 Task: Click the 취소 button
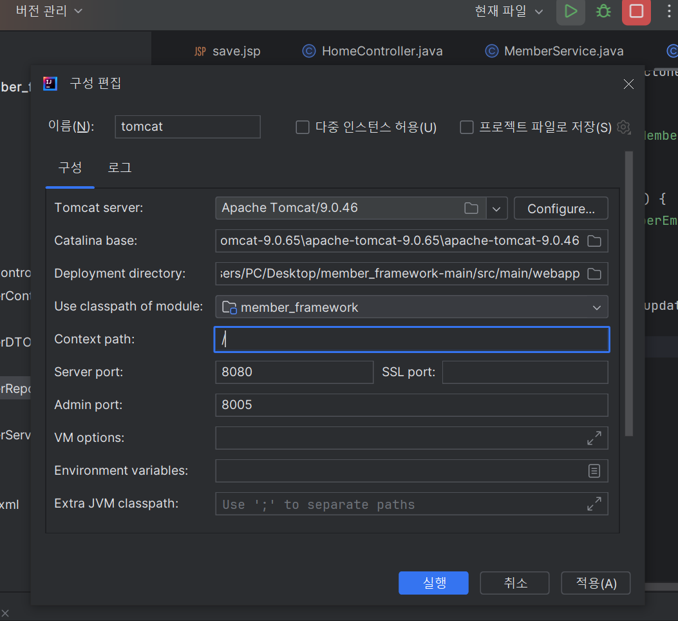(x=514, y=583)
